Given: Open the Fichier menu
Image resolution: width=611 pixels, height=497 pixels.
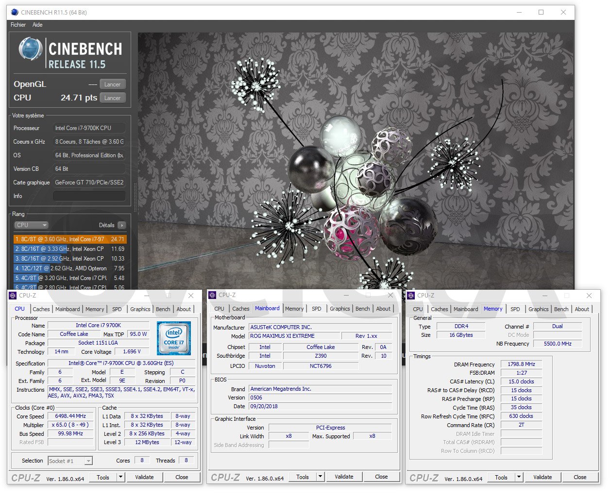Looking at the screenshot, I should point(18,25).
